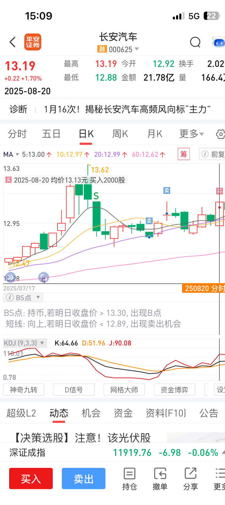225x505 pixels.
Task: Tap the 长安汽车 stock title
Action: click(x=118, y=37)
